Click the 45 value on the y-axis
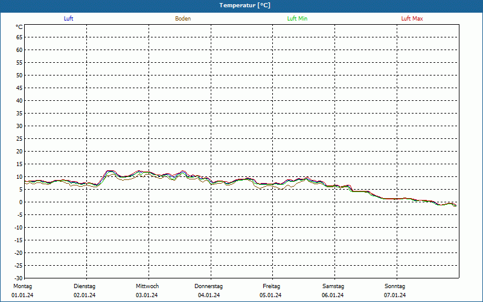The width and height of the screenshot is (483, 302). 19,88
